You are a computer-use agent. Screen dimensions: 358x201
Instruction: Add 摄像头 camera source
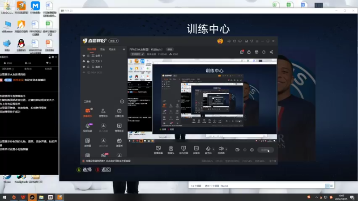click(x=171, y=150)
